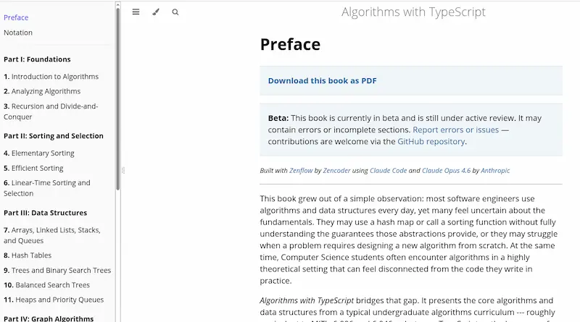
Task: Open the GitHub repository link
Action: [431, 142]
